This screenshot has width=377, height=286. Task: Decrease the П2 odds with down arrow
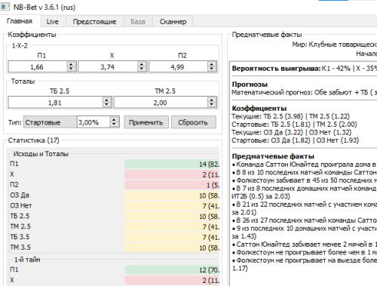click(x=212, y=69)
